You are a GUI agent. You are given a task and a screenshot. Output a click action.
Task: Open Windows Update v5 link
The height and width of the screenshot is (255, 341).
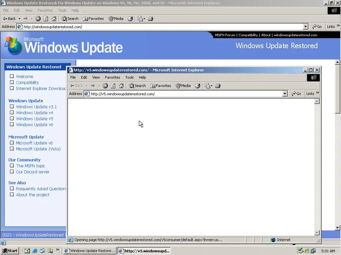point(35,119)
